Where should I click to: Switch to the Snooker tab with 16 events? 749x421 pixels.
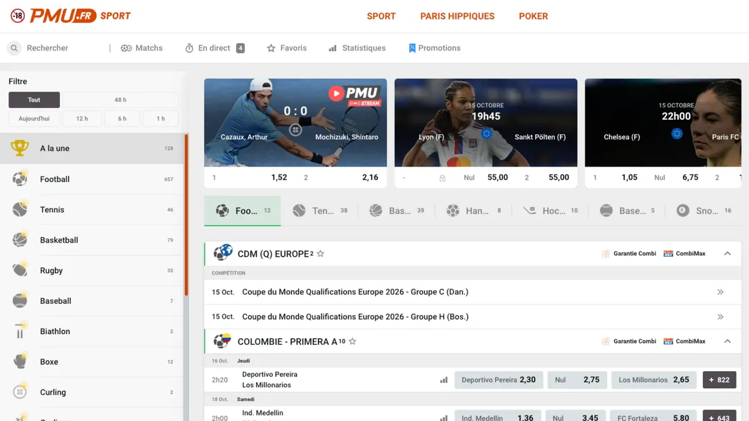[703, 211]
